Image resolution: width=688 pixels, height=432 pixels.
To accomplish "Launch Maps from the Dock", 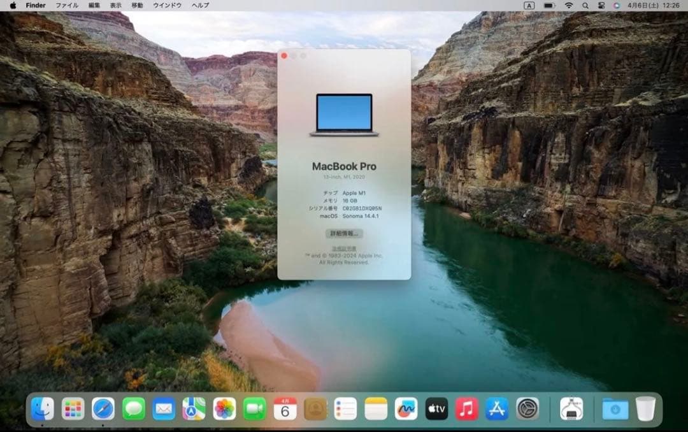I will (x=194, y=408).
